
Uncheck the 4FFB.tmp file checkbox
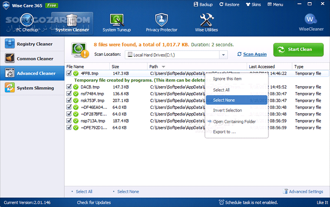point(69,74)
